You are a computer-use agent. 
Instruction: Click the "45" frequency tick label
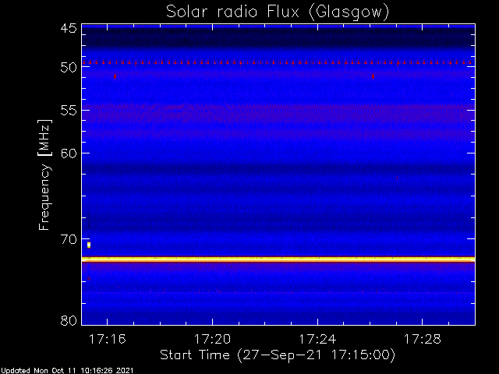[69, 28]
